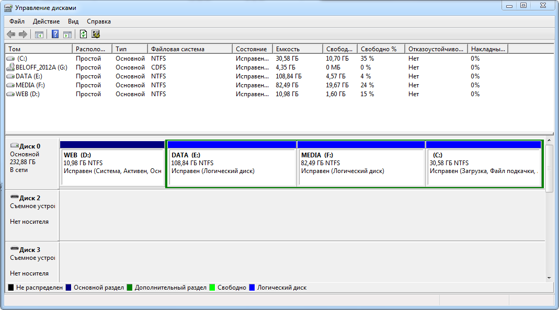This screenshot has height=310, width=559.
Task: Sort by the Емкость column header
Action: pos(298,49)
